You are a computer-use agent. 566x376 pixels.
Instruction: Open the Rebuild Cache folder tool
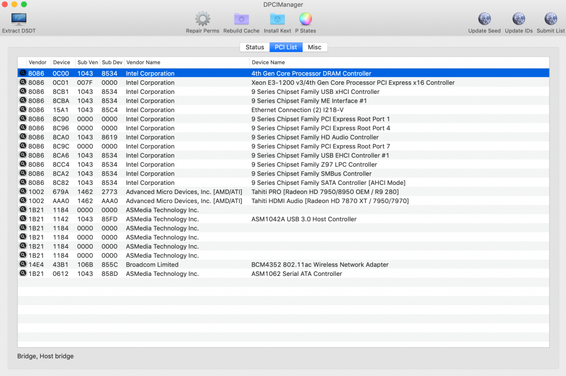[x=241, y=19]
